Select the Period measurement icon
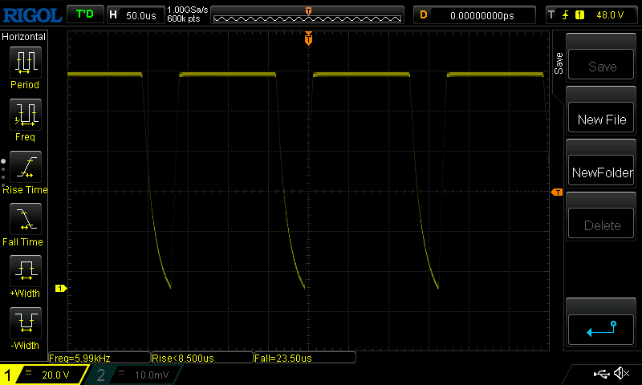The image size is (642, 385). tap(24, 61)
